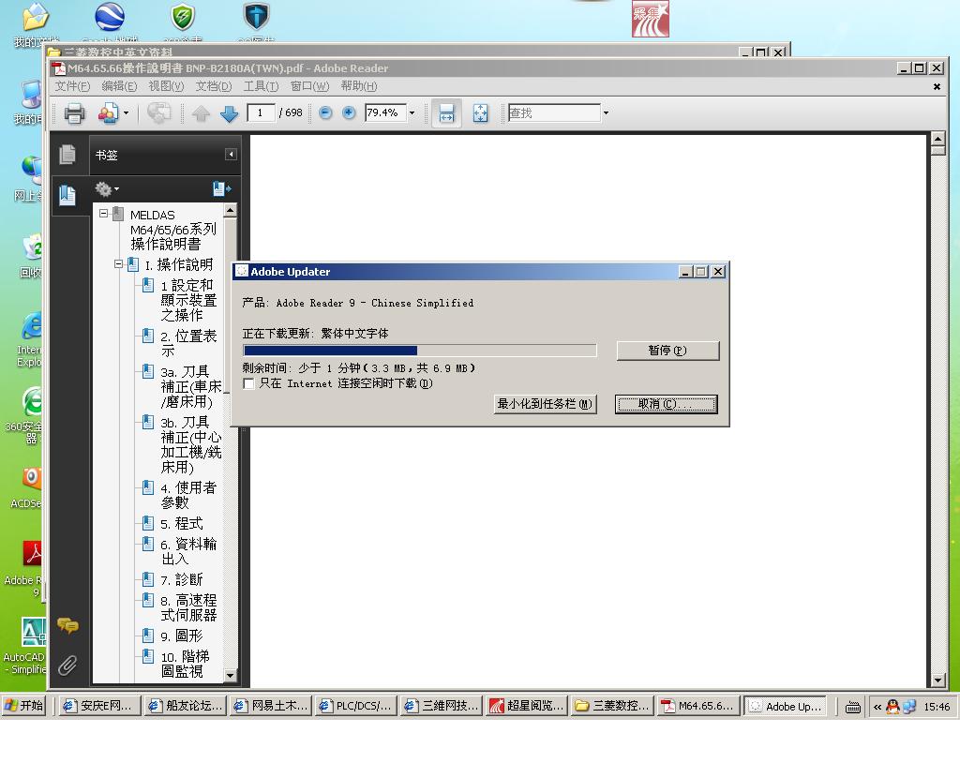The image size is (960, 778).
Task: Click the download progress bar
Action: (419, 351)
